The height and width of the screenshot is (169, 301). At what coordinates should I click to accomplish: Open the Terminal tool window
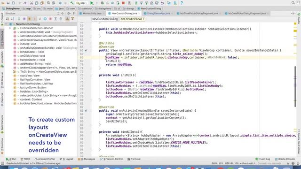[134, 159]
